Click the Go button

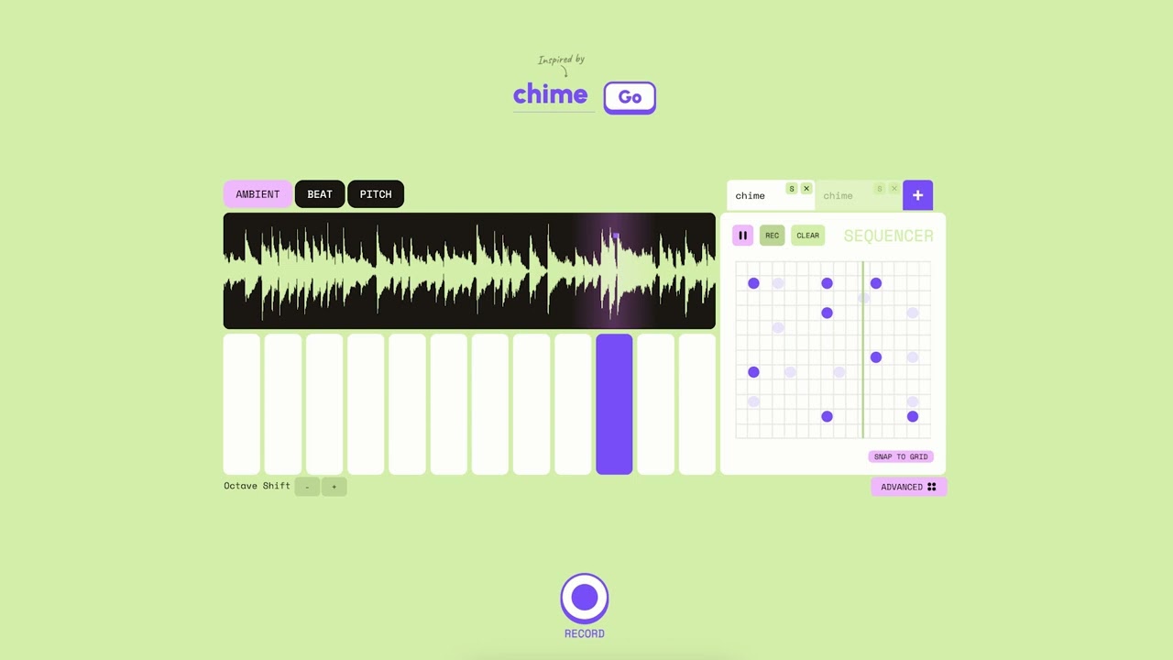coord(630,97)
